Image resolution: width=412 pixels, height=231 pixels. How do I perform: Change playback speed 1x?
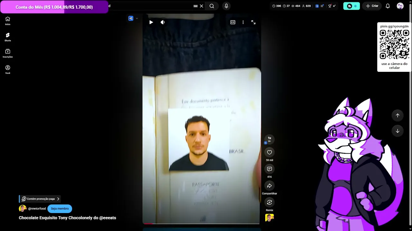269,139
